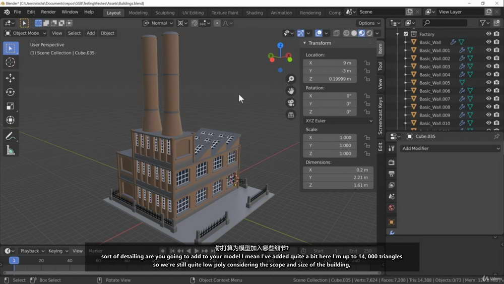Open viewport Object menu
The image size is (504, 284).
point(107,33)
